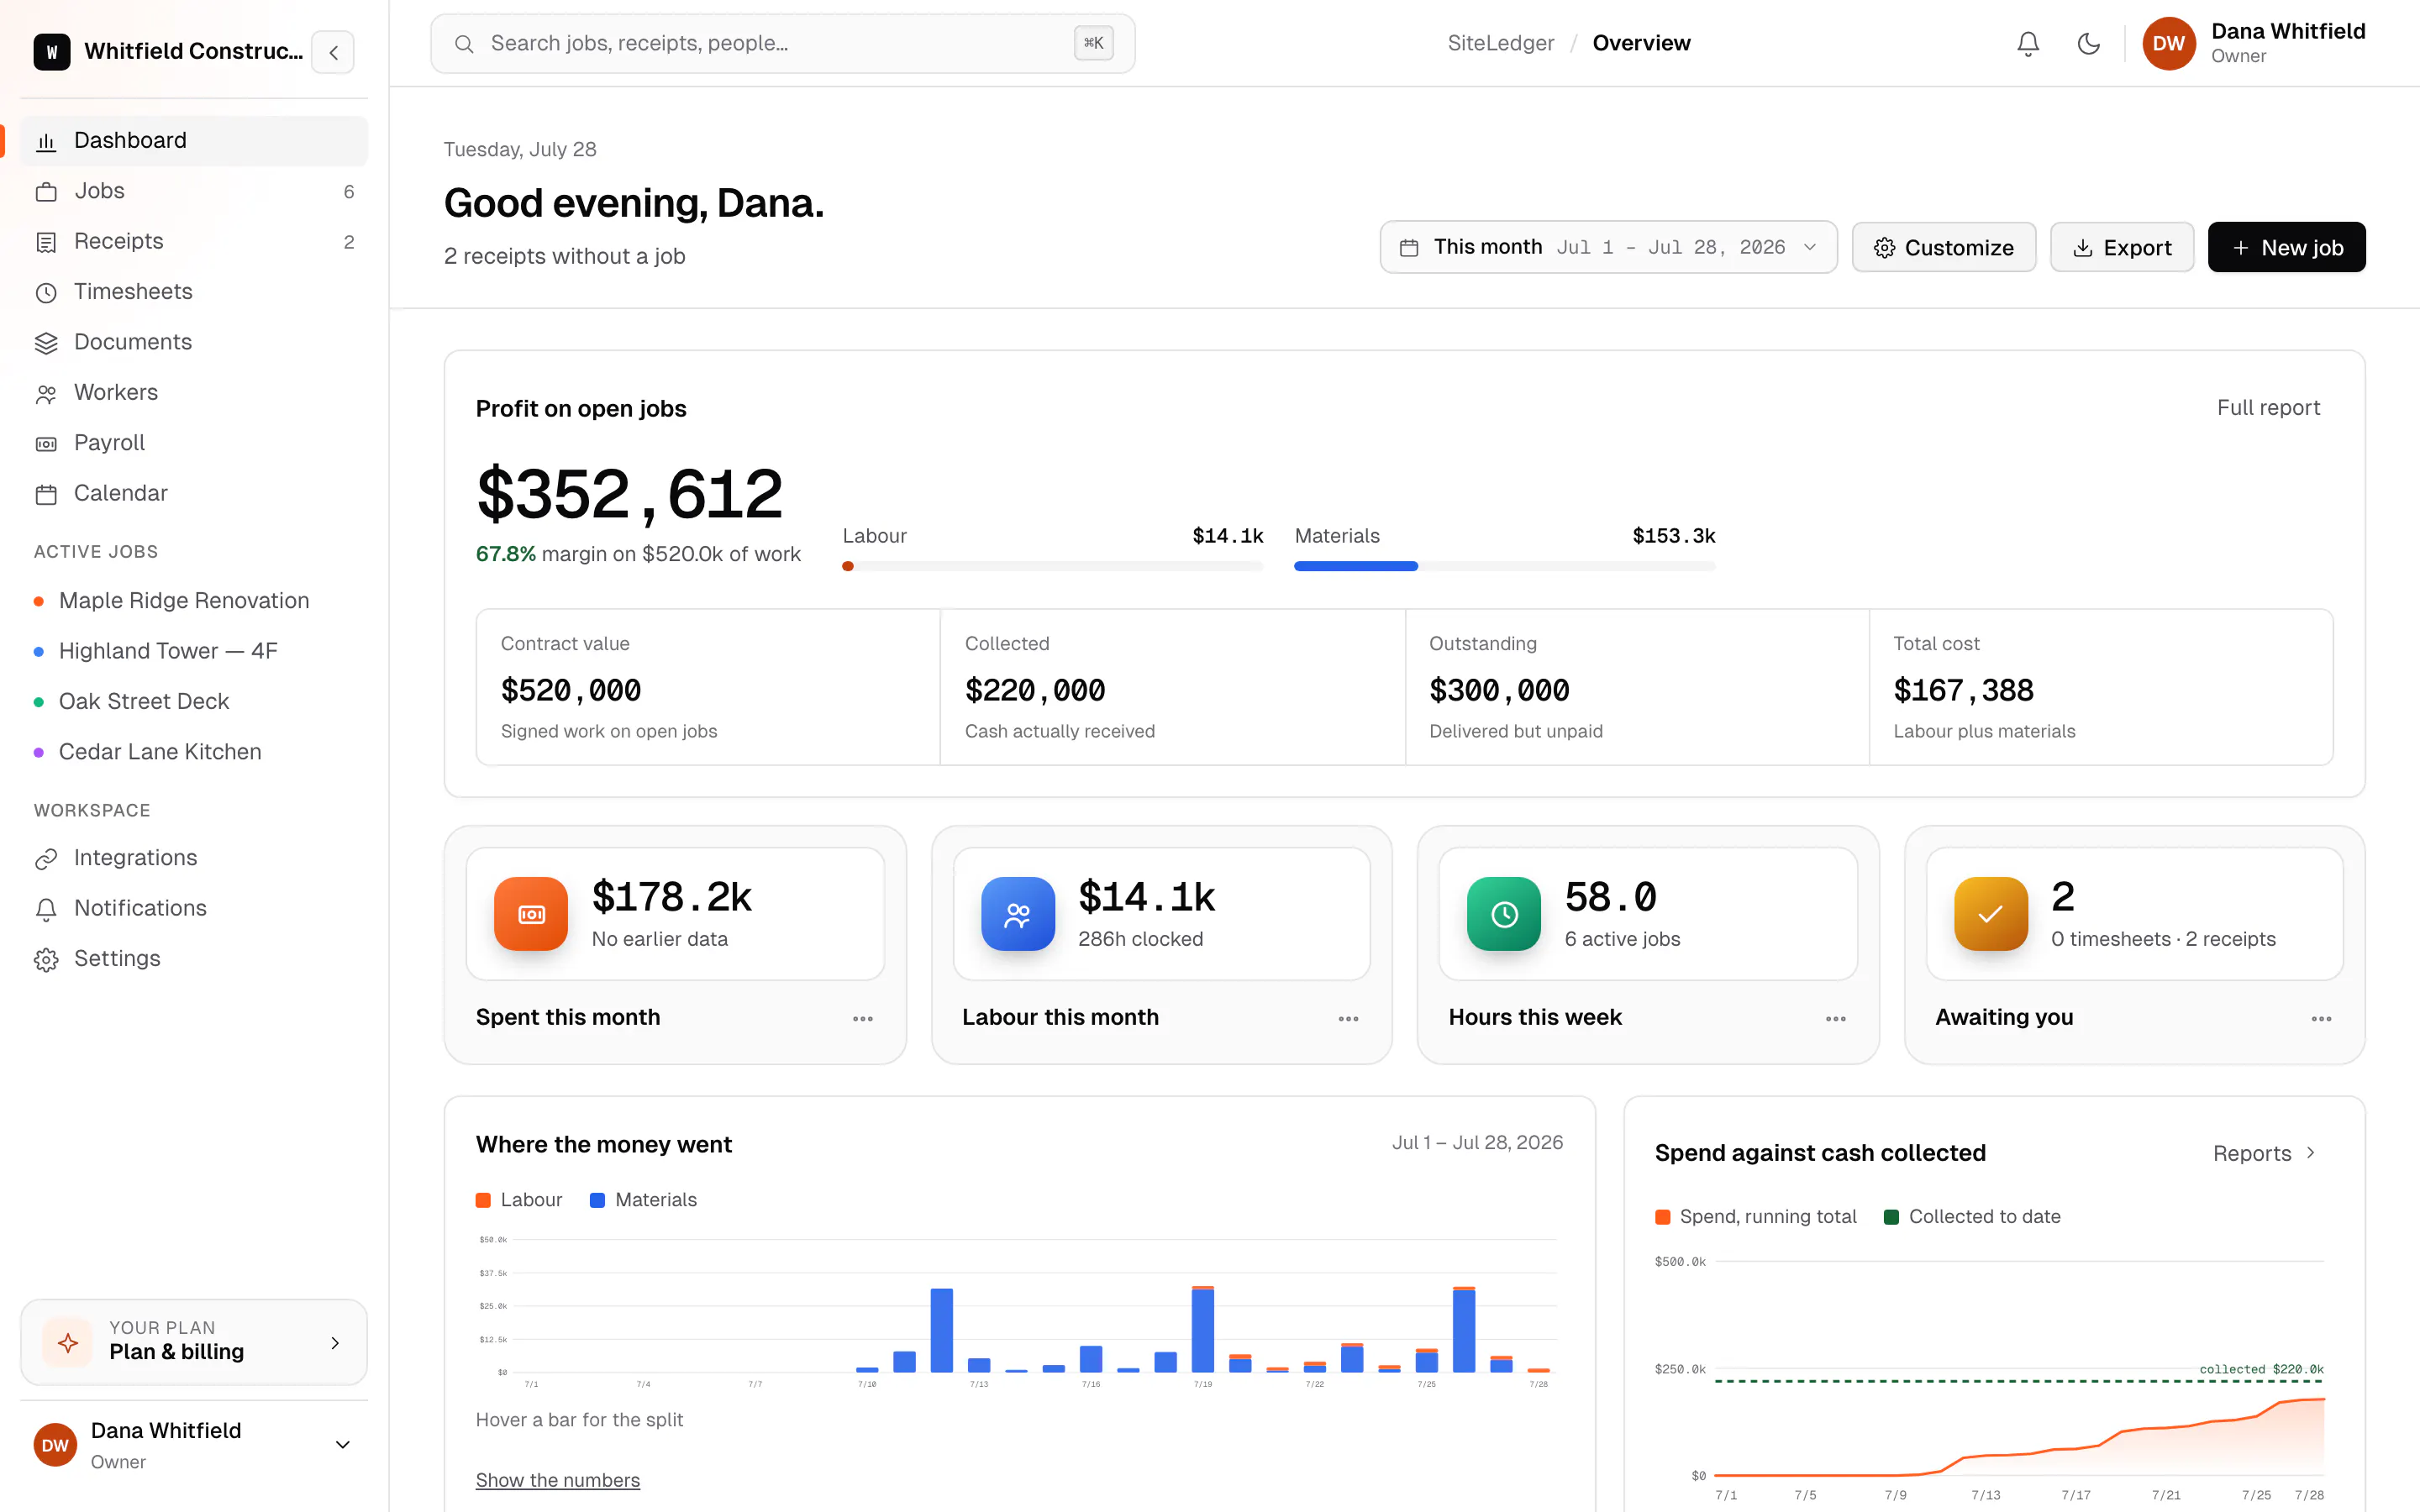Open Labour this month options menu
The image size is (2420, 1512).
tap(1349, 1018)
